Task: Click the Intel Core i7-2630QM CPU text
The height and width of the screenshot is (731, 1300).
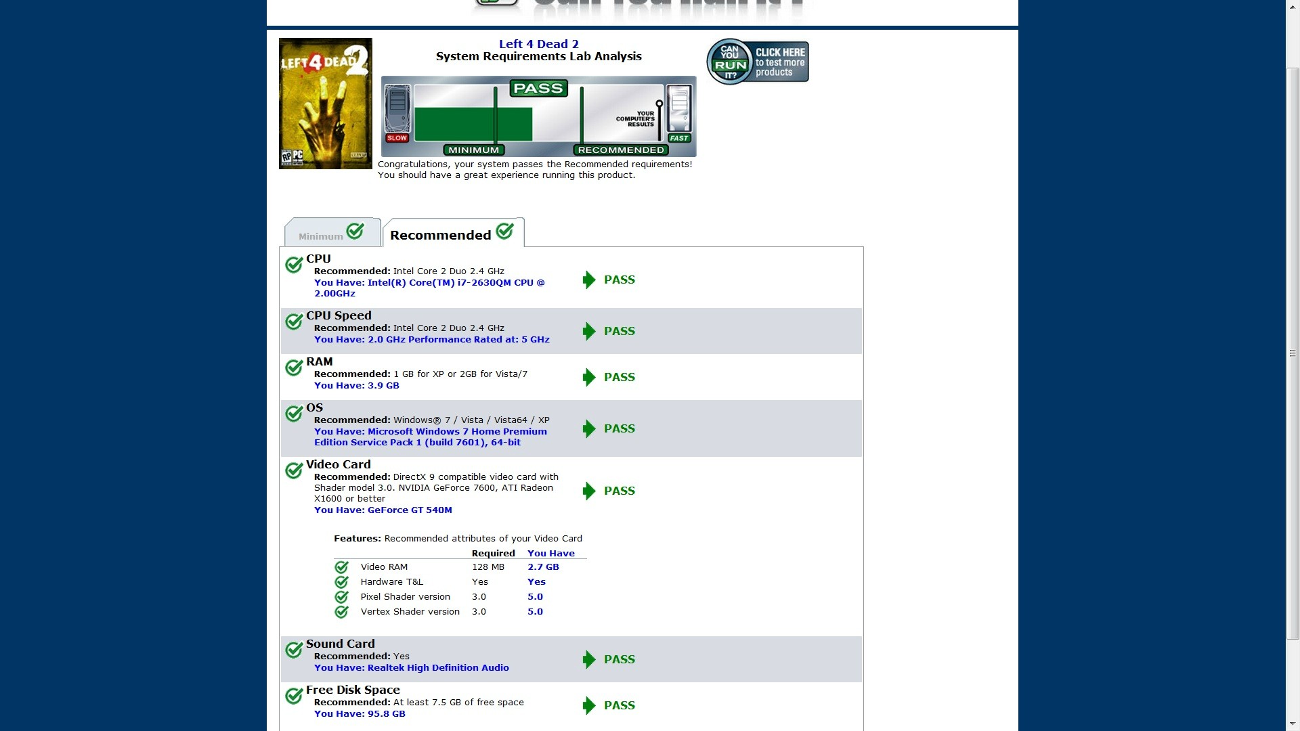Action: point(429,288)
